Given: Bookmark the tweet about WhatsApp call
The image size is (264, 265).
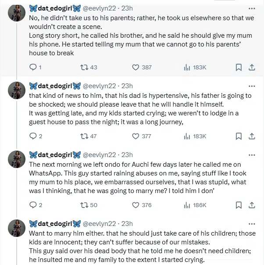Looking at the screenshot, I should [239, 205].
